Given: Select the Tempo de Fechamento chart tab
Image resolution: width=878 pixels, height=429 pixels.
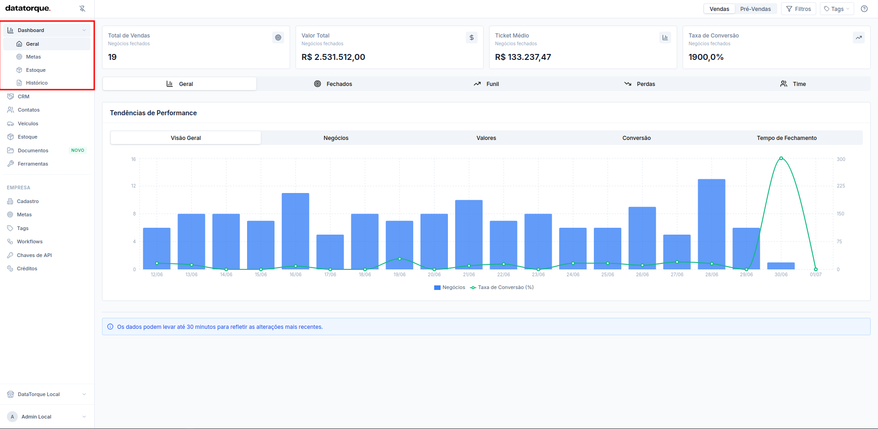Looking at the screenshot, I should pos(786,138).
